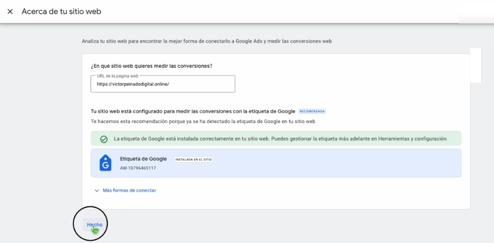This screenshot has width=494, height=243.
Task: Click the Tu sitio web está configurado heading
Action: 193,111
